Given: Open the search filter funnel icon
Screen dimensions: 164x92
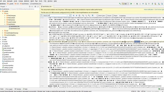Looking at the screenshot, I should [x=93, y=15].
